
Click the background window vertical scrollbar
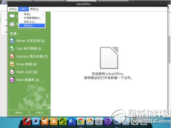pos(169,49)
